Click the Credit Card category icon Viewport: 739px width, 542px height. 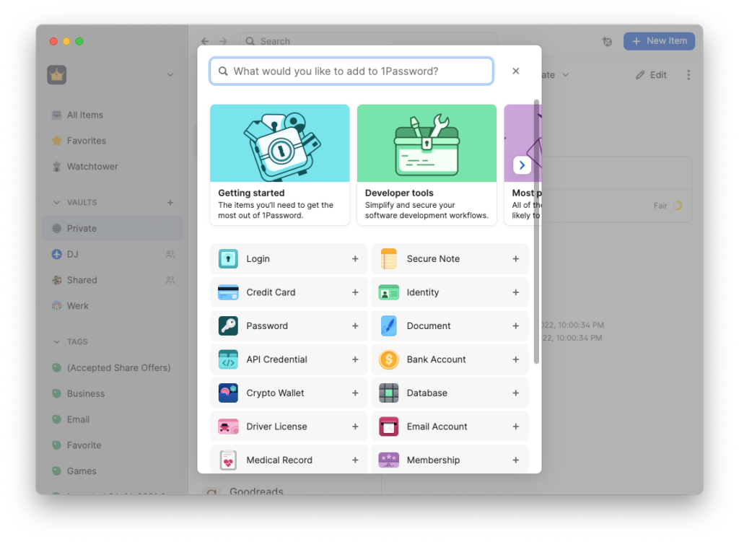coord(227,292)
